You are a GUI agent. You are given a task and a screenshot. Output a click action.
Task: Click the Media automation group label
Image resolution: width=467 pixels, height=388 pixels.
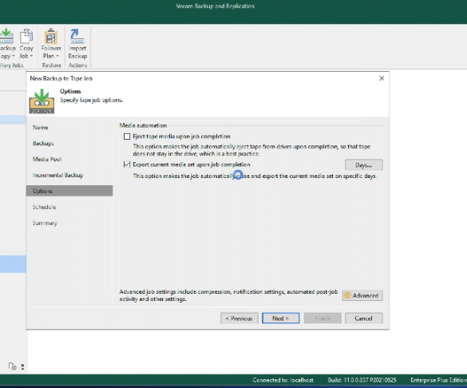(143, 125)
